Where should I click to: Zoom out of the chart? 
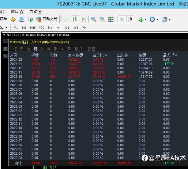(102, 19)
